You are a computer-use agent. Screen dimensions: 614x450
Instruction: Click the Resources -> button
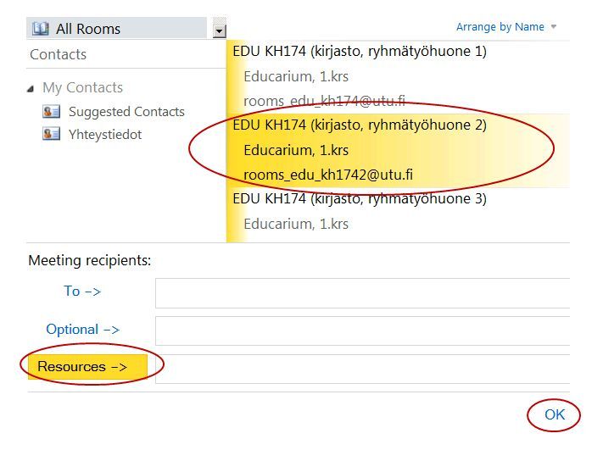click(82, 367)
